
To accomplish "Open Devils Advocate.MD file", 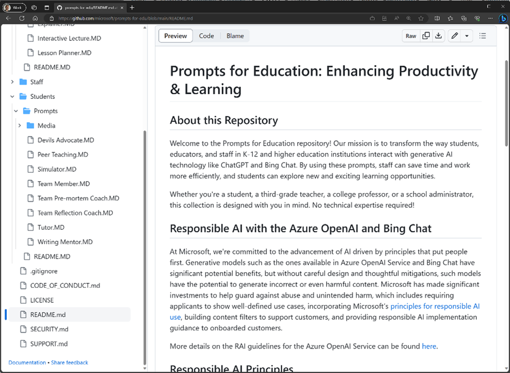I will tap(66, 140).
